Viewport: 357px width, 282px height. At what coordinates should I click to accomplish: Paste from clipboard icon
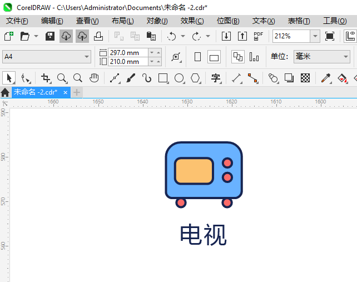coord(151,36)
